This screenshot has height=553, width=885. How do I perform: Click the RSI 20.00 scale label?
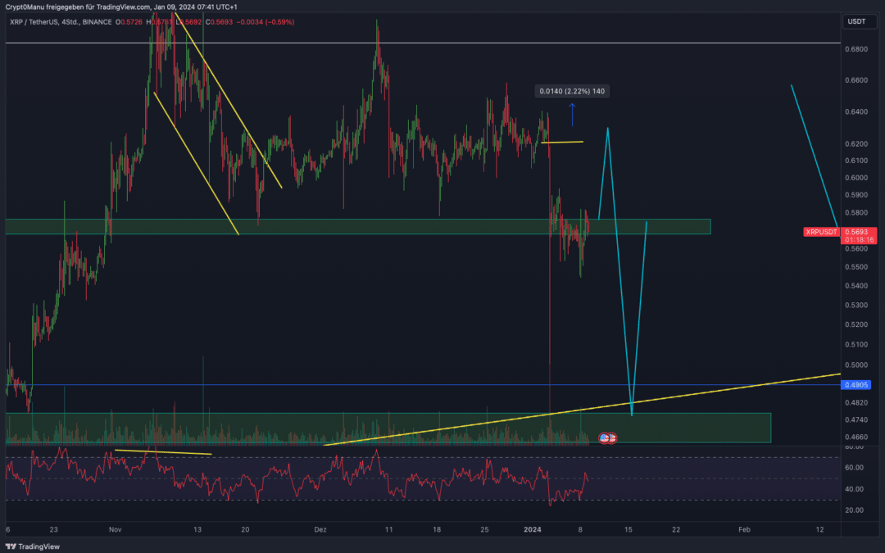pos(854,510)
